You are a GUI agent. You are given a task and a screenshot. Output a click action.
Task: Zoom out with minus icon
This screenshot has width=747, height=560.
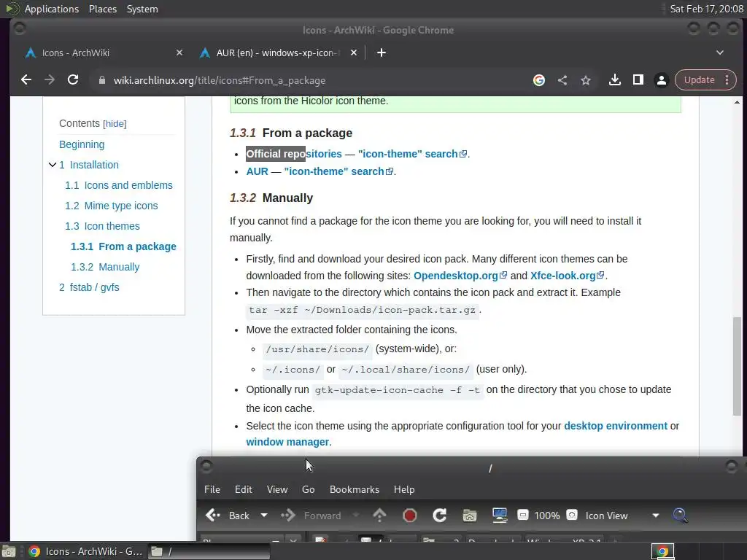[x=522, y=516]
